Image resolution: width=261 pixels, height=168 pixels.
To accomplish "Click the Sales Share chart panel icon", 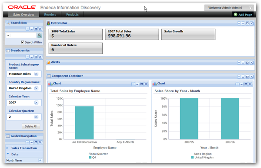I will coord(154,84).
